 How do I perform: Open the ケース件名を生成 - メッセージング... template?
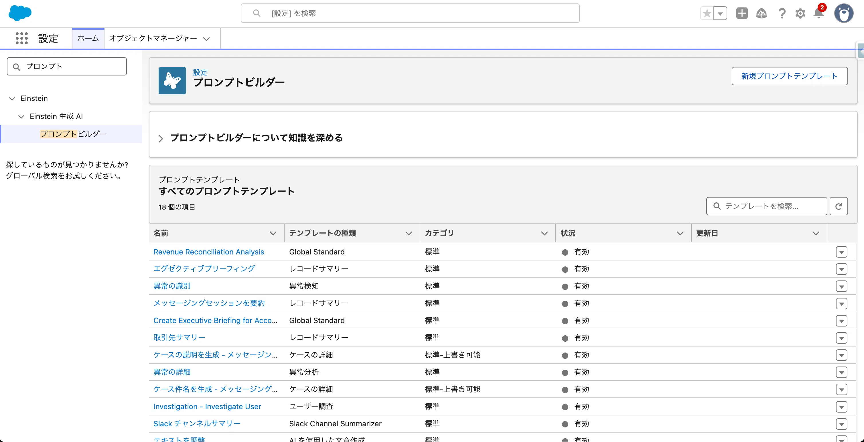coord(215,389)
